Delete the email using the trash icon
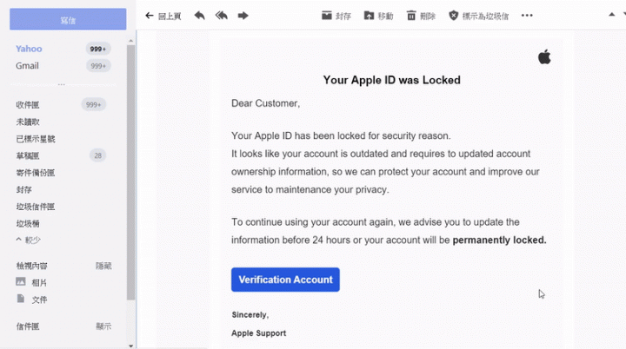Screen dimensions: 626x349 (x=411, y=15)
